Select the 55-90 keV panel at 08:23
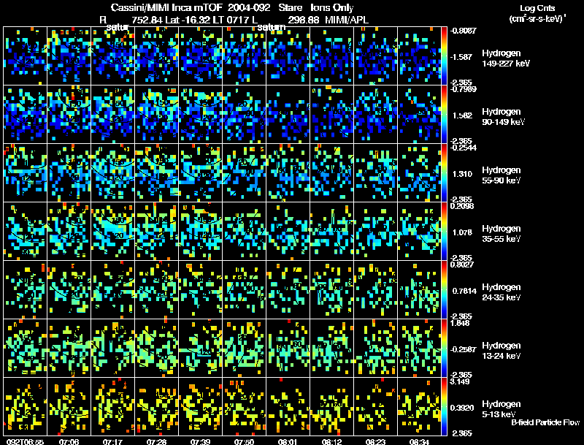Image resolution: width=584 pixels, height=445 pixels. coord(375,173)
